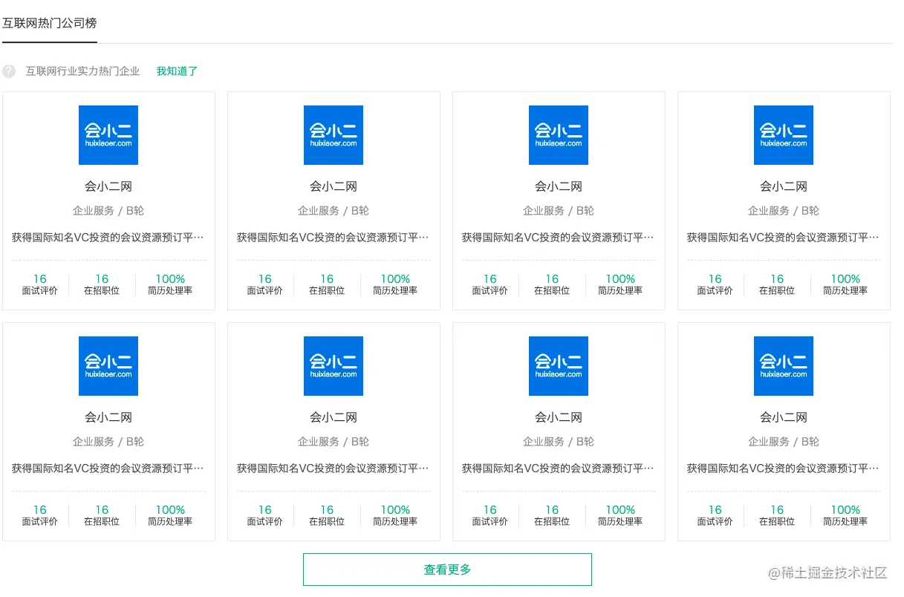The height and width of the screenshot is (597, 904).
Task: Click 会小二网 name in bottom row's third card
Action: [559, 417]
